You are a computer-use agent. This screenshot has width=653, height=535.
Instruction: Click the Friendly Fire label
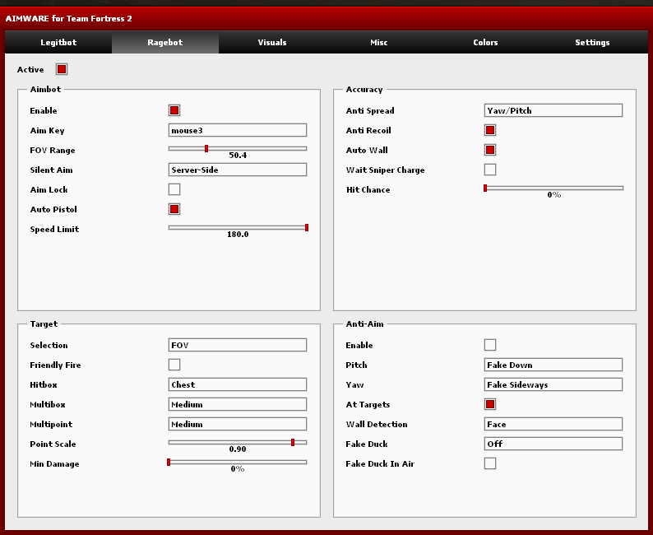[x=55, y=365]
